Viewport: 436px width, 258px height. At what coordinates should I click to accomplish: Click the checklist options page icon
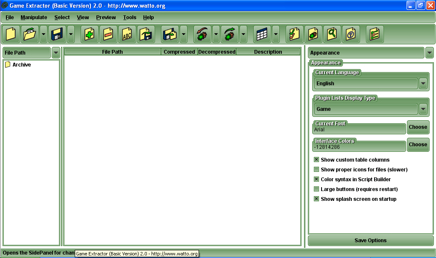coord(294,34)
